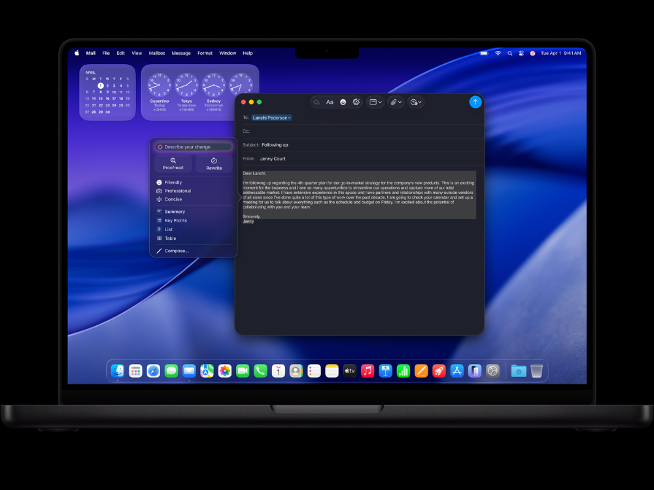The width and height of the screenshot is (654, 490).
Task: Open the Mailbox menu
Action: coord(157,53)
